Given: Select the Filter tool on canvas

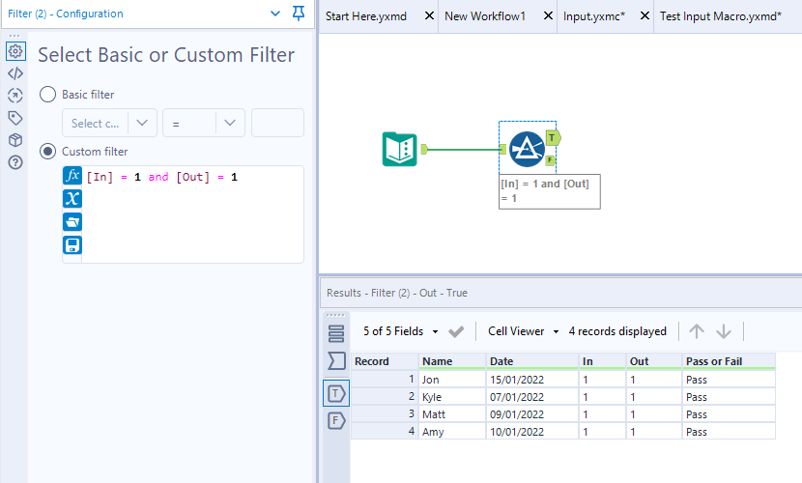Looking at the screenshot, I should pyautogui.click(x=527, y=149).
